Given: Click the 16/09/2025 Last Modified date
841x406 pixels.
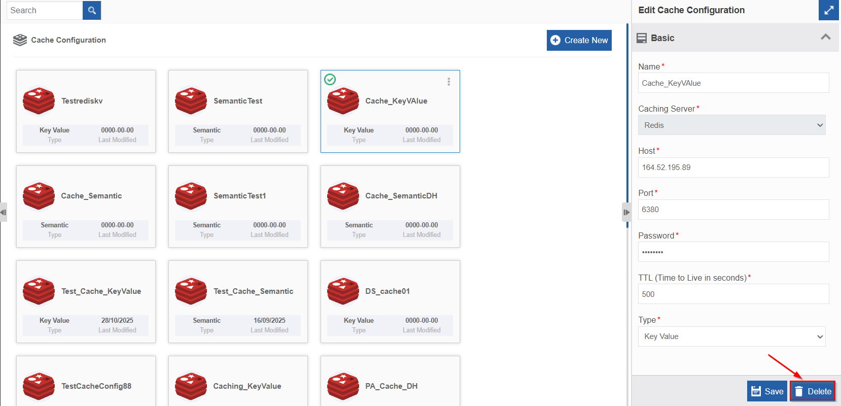Looking at the screenshot, I should point(269,321).
